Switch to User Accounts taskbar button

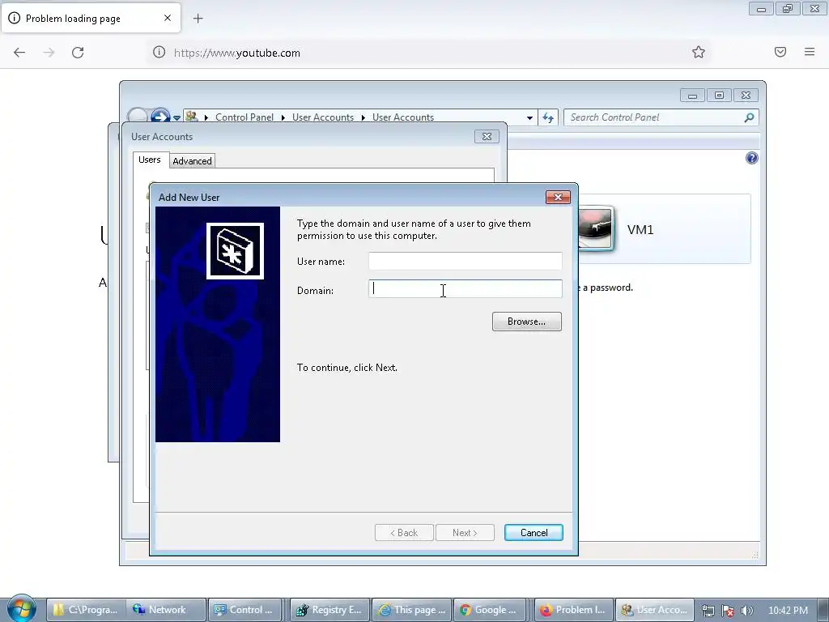(x=655, y=610)
